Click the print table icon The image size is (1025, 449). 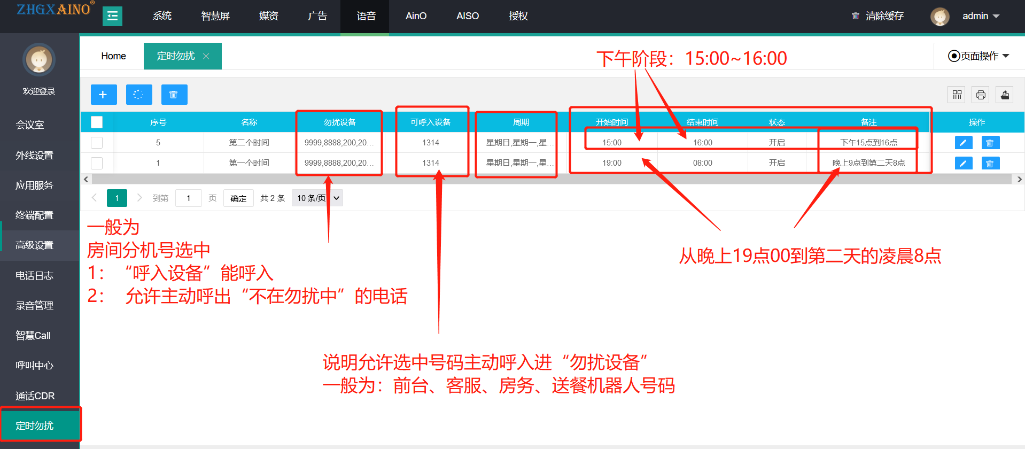pyautogui.click(x=980, y=95)
